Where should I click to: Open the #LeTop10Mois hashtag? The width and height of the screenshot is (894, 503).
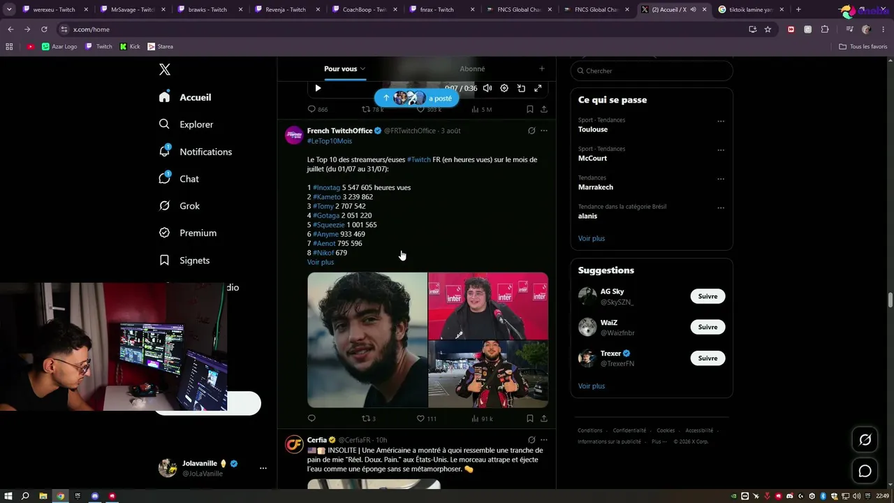[330, 141]
